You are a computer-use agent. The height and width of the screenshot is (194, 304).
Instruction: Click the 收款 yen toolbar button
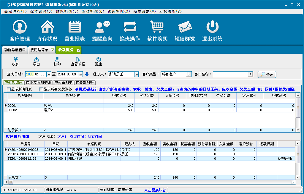tap(15, 61)
